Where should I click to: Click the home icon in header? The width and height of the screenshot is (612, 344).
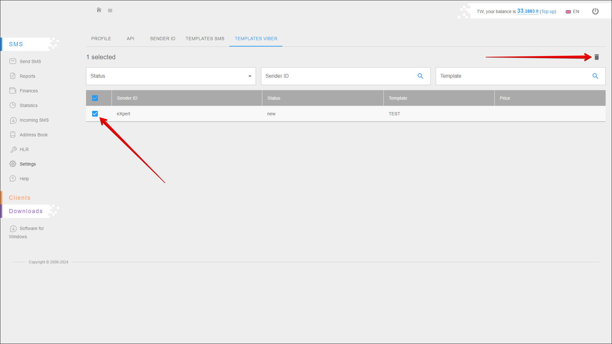tap(99, 10)
